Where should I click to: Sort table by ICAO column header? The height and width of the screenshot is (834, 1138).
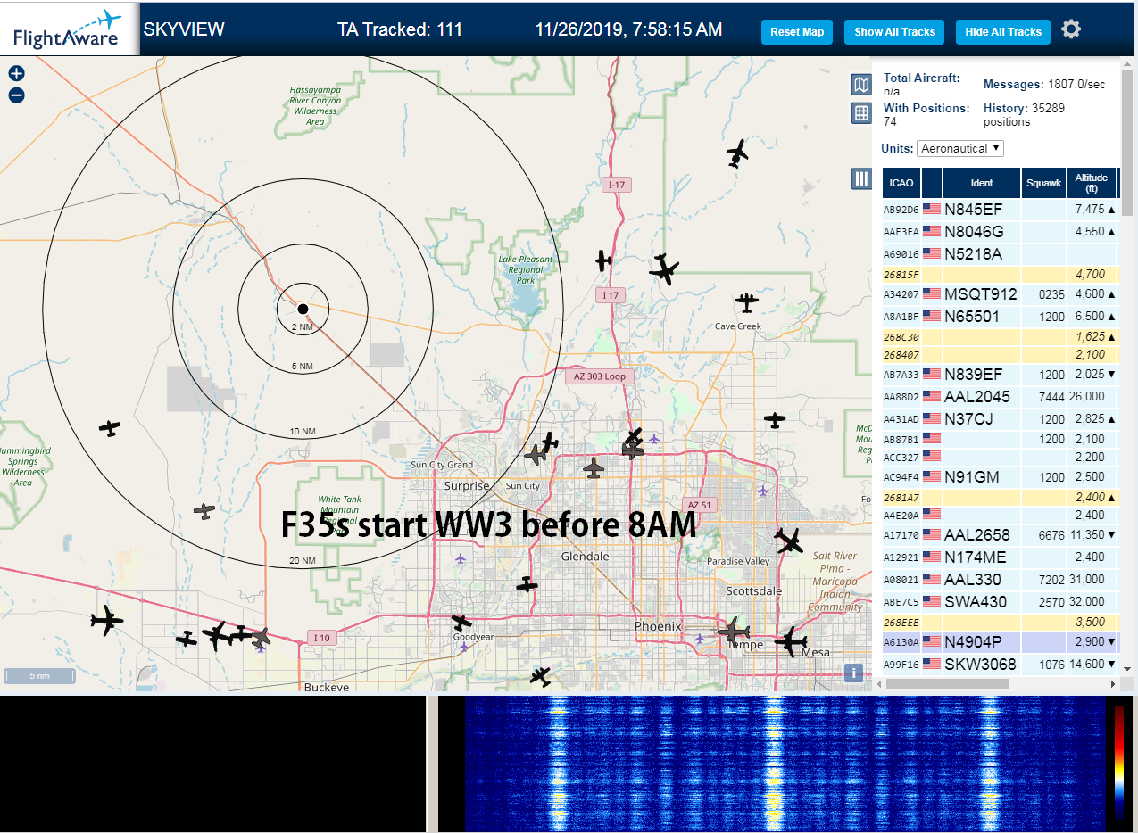point(901,183)
